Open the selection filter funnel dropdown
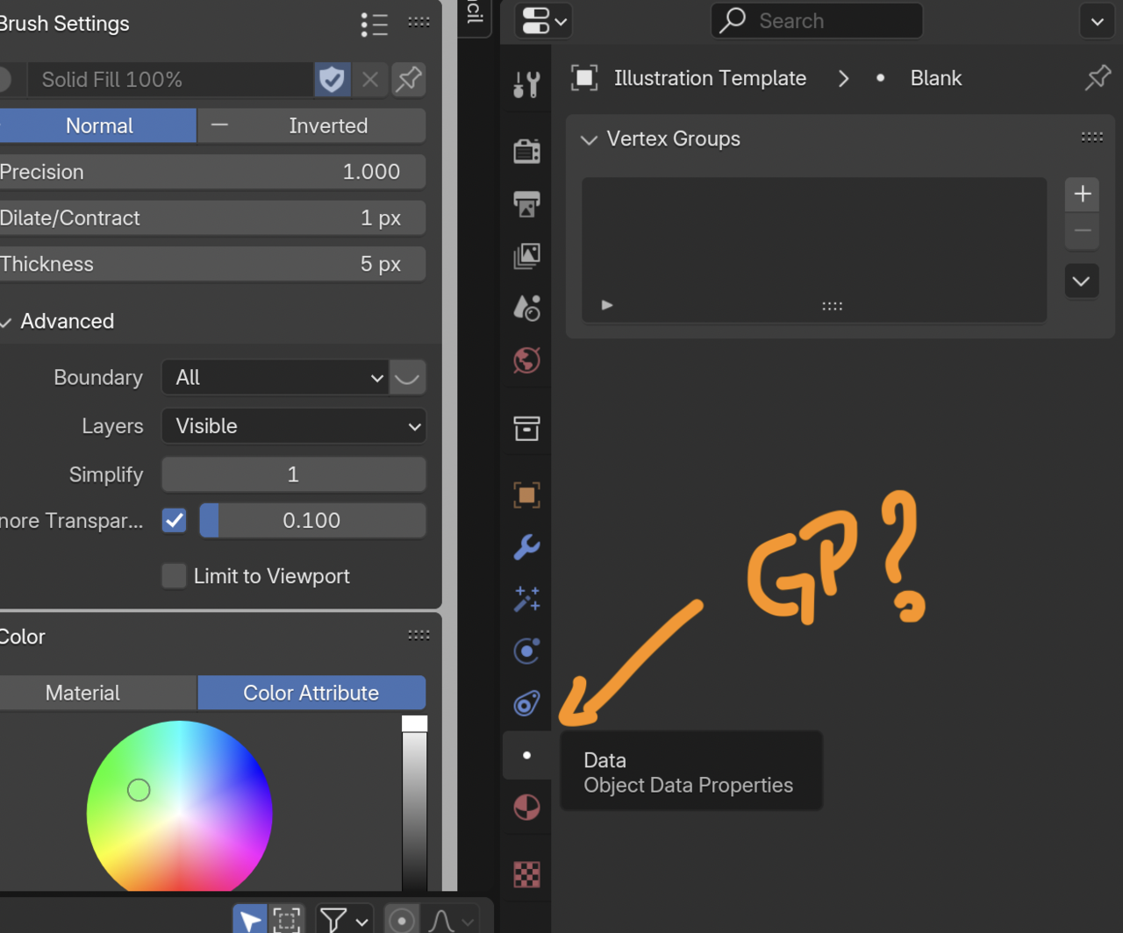The image size is (1123, 933). pos(344,920)
